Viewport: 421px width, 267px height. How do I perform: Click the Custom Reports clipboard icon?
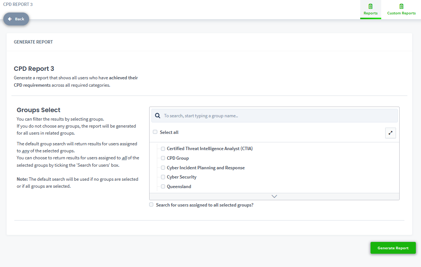401,6
